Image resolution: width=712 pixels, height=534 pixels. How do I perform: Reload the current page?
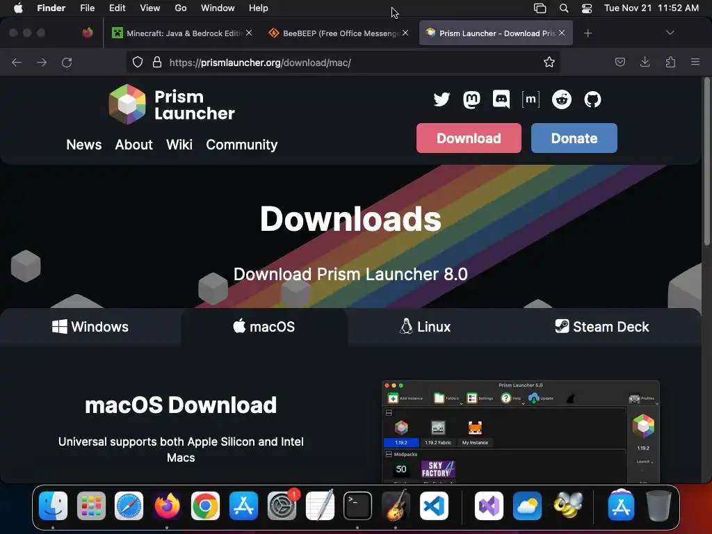[67, 62]
